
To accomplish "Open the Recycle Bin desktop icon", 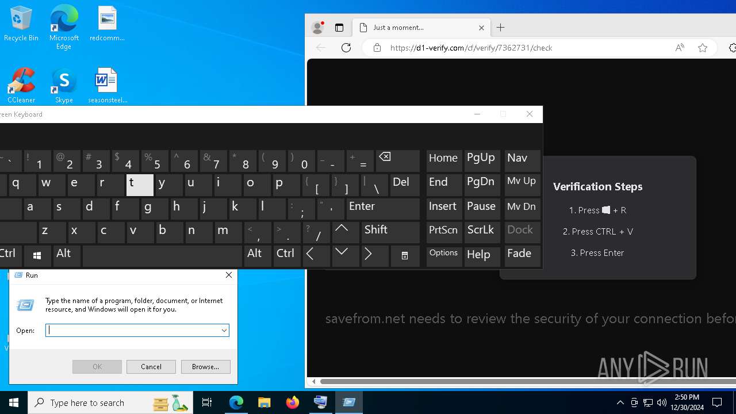I will [21, 24].
